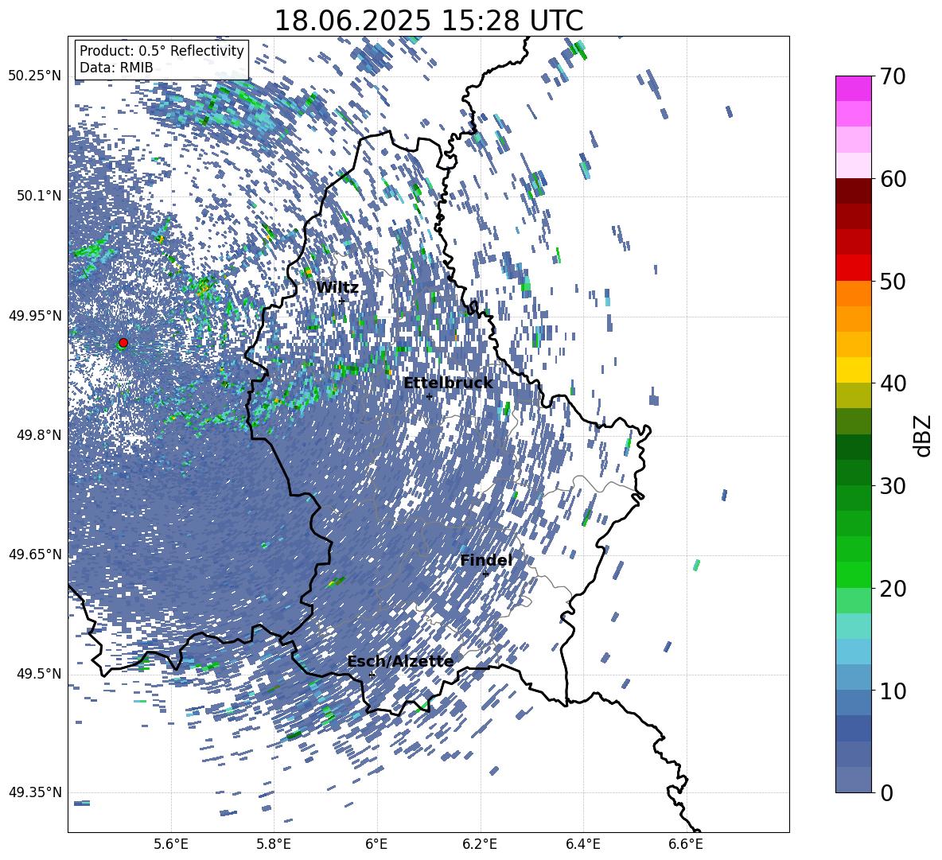Click the Findel location label

coord(486,560)
